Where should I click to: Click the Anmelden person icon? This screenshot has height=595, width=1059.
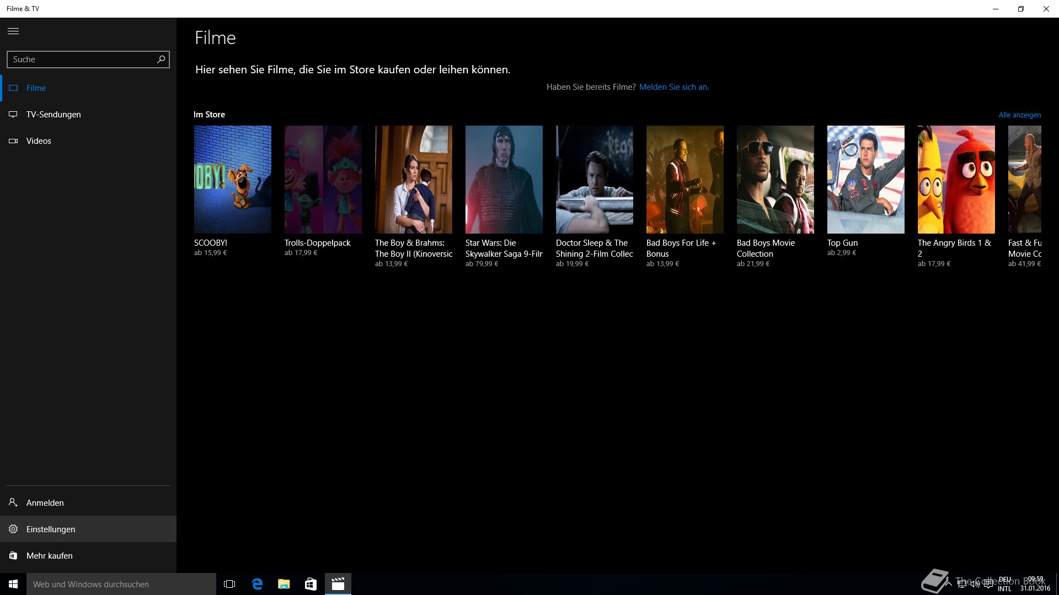coord(13,502)
